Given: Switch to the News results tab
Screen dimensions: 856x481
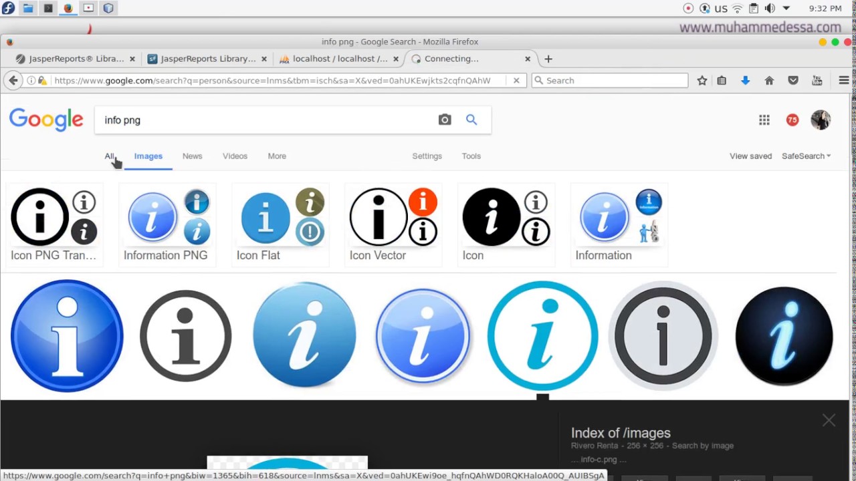Looking at the screenshot, I should (x=192, y=156).
